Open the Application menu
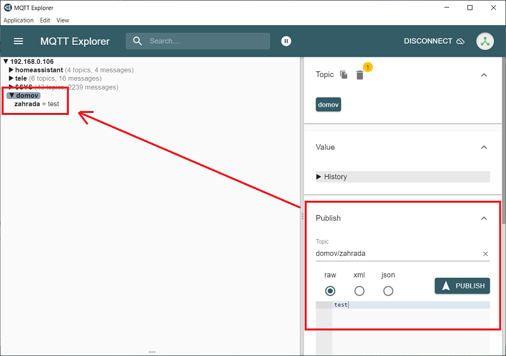Image resolution: width=506 pixels, height=356 pixels. click(18, 20)
